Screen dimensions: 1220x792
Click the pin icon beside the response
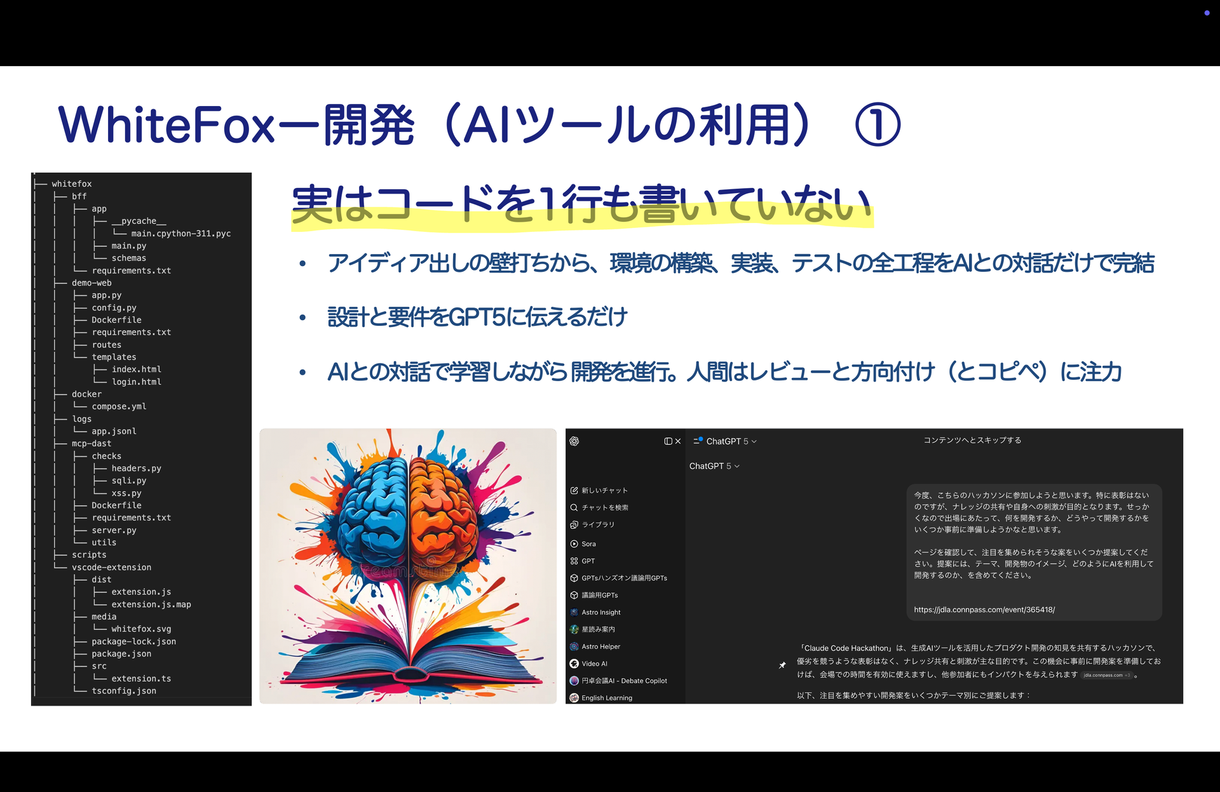782,665
